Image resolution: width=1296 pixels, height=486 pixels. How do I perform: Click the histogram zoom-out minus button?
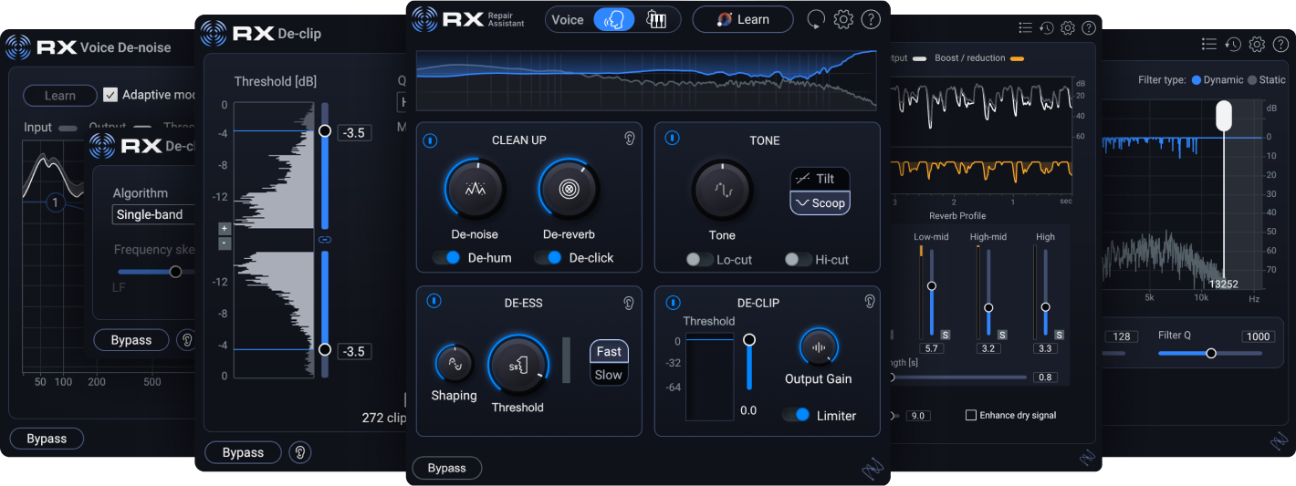coord(225,243)
